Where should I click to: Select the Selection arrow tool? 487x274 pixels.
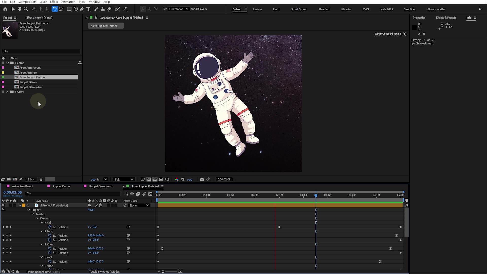[x=13, y=9]
